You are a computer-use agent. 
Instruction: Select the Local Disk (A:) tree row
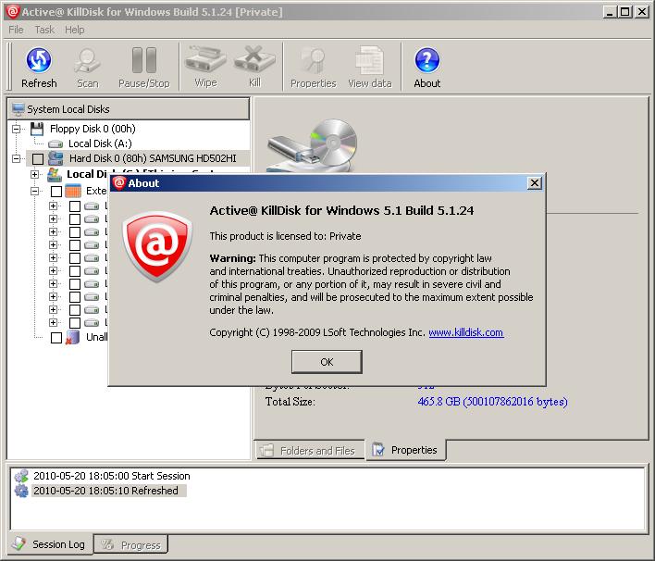(x=100, y=143)
